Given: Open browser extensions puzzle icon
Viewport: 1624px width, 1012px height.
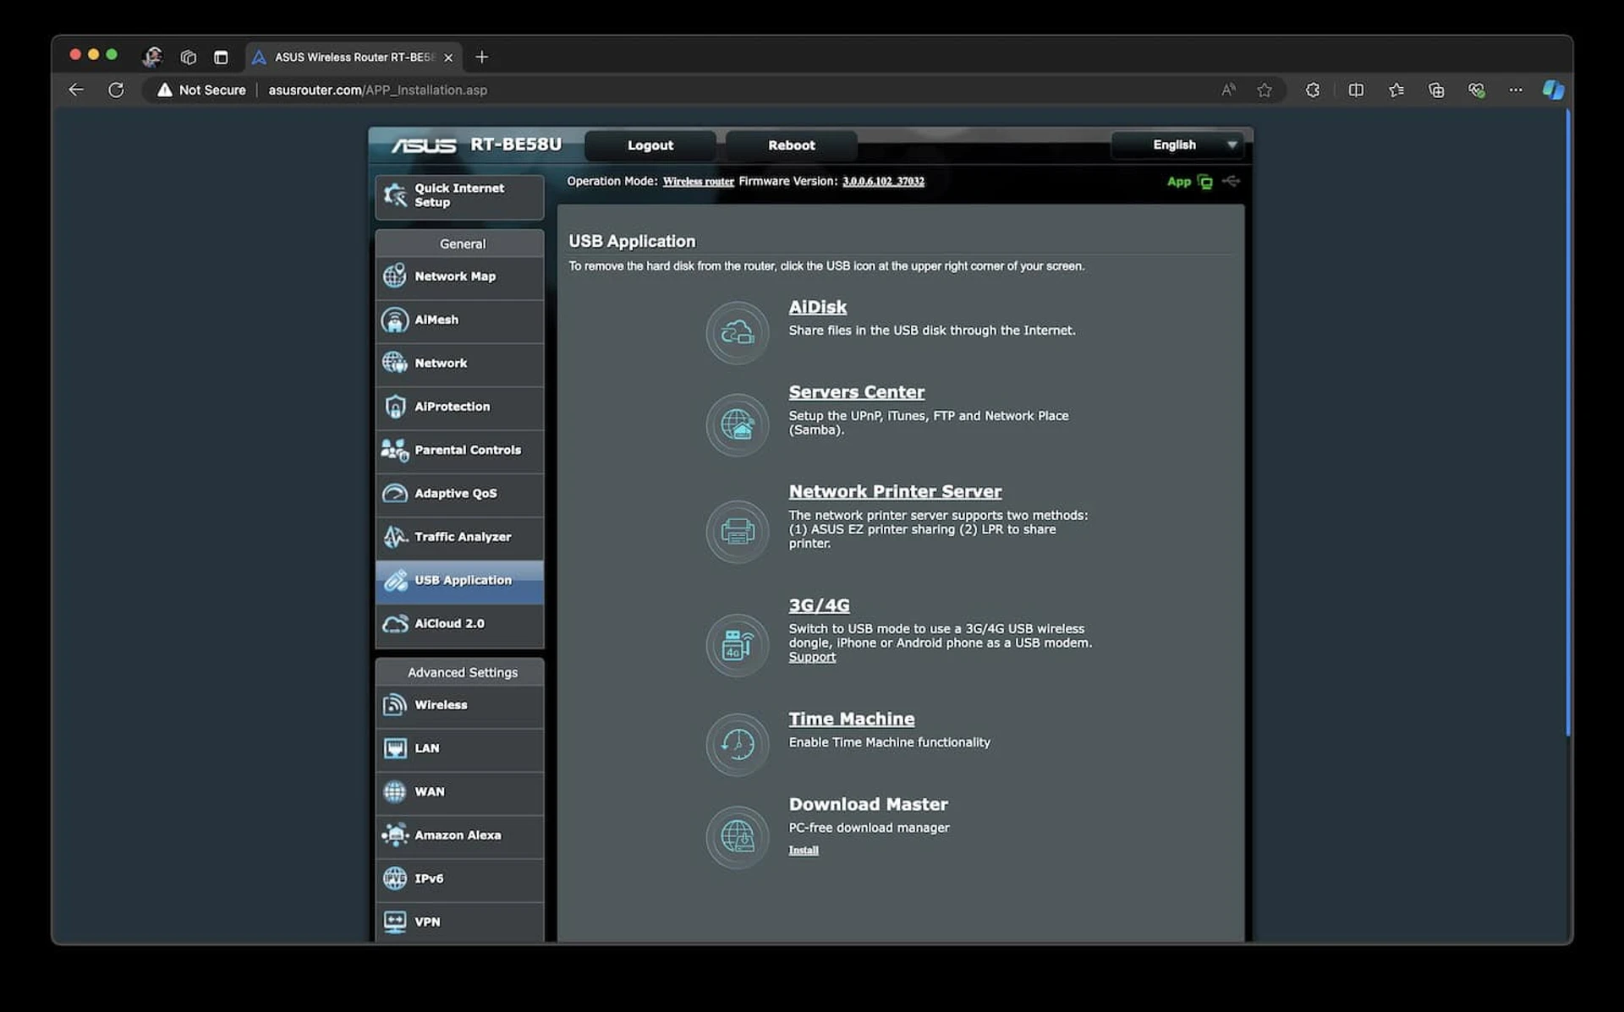Looking at the screenshot, I should pos(1313,90).
